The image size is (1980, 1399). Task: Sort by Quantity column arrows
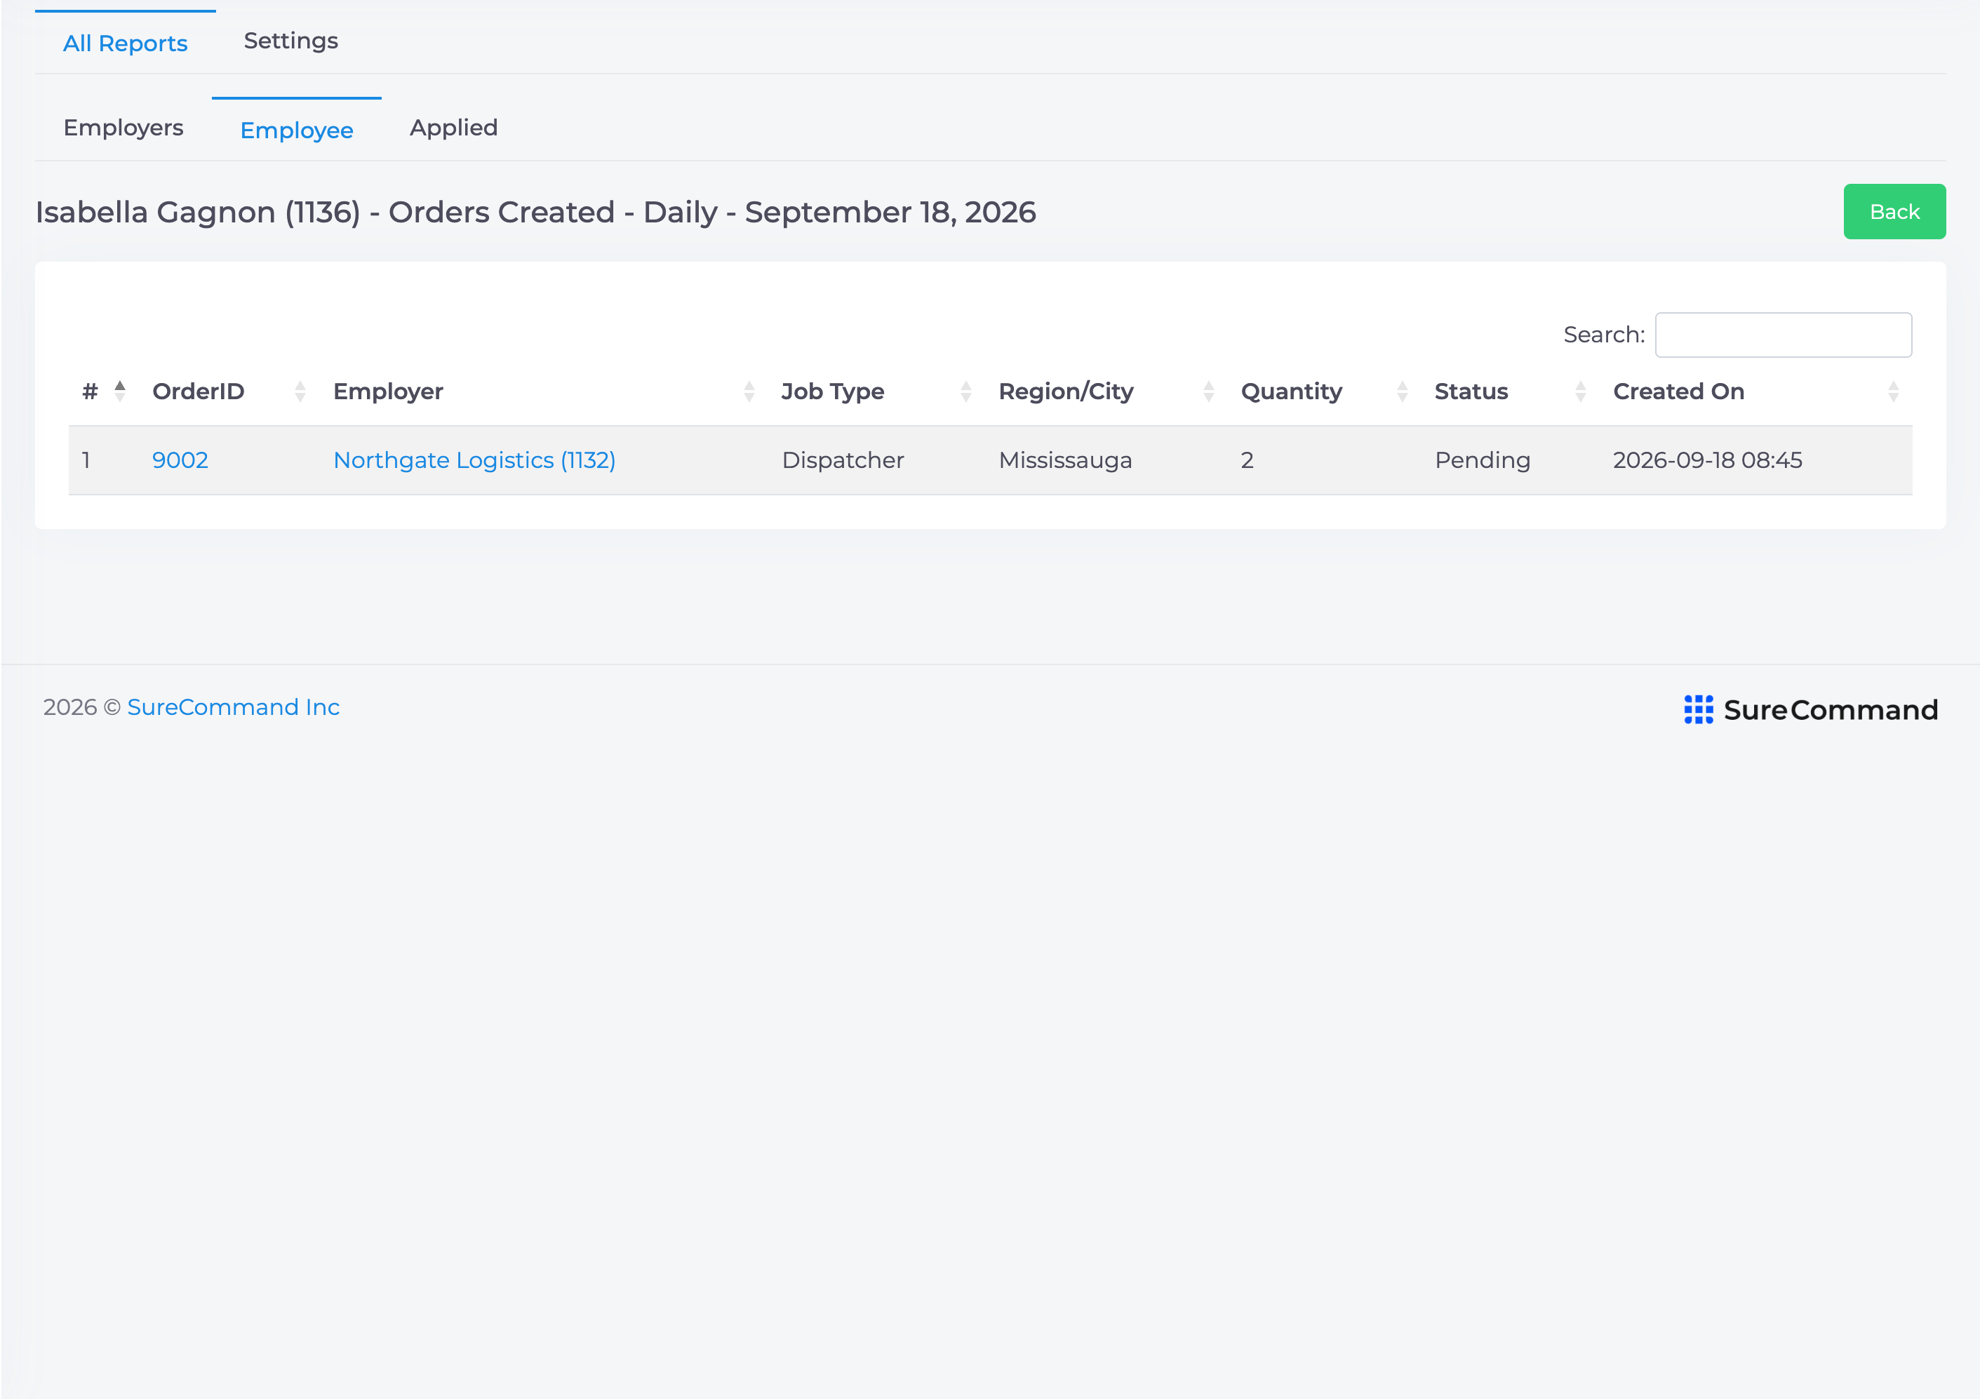point(1403,391)
